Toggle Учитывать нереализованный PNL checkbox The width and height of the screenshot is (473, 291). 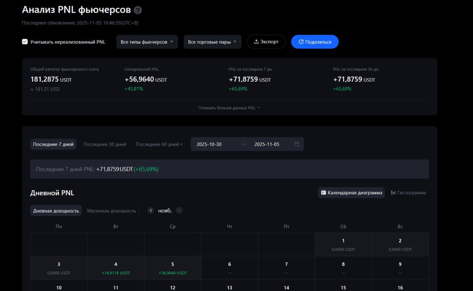pos(25,42)
